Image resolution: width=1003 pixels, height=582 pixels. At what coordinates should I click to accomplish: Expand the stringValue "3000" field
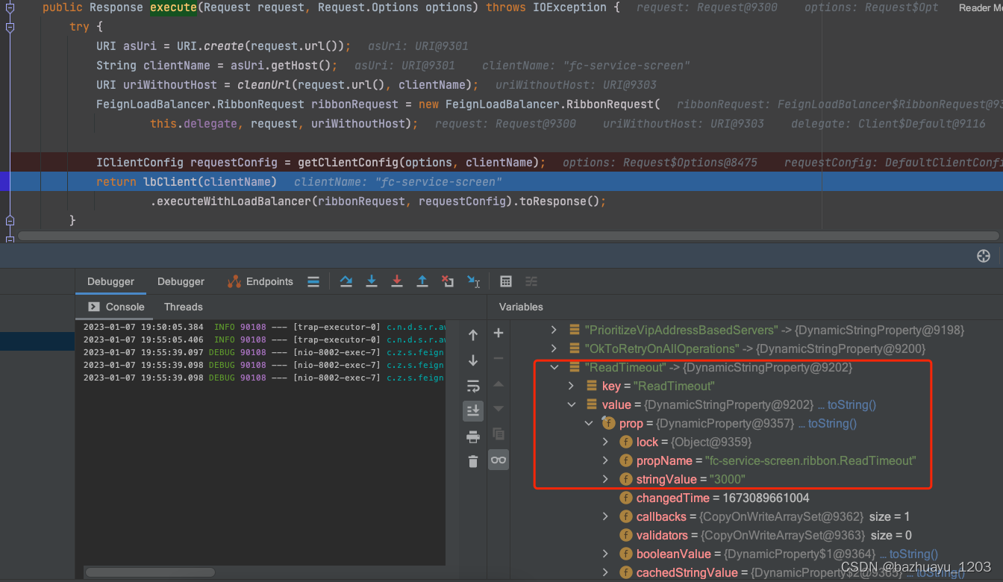coord(607,479)
